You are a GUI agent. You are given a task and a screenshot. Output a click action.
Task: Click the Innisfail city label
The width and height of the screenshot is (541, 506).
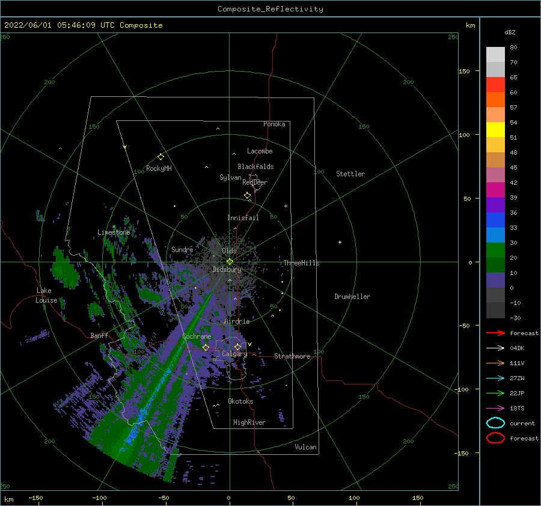click(243, 218)
